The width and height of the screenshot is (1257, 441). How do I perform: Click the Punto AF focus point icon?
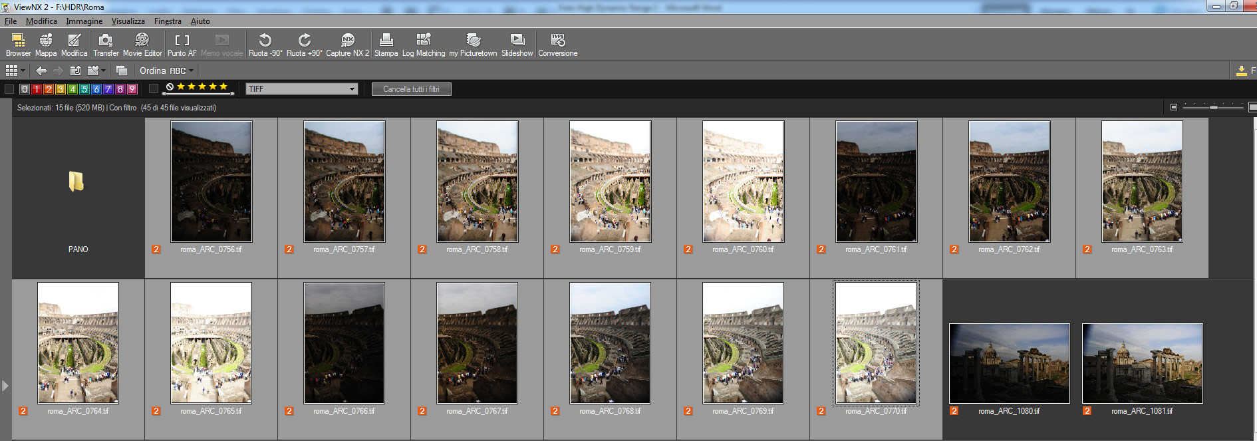coord(182,45)
